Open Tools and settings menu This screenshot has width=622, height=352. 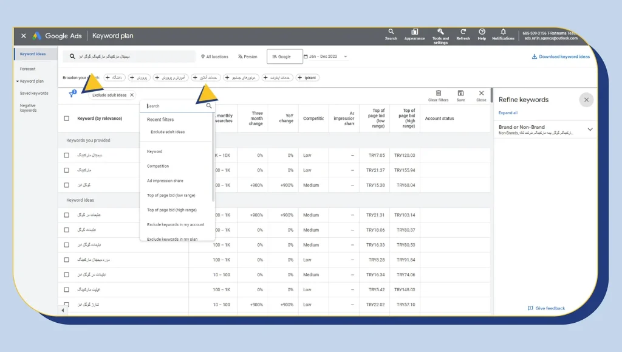(x=440, y=36)
